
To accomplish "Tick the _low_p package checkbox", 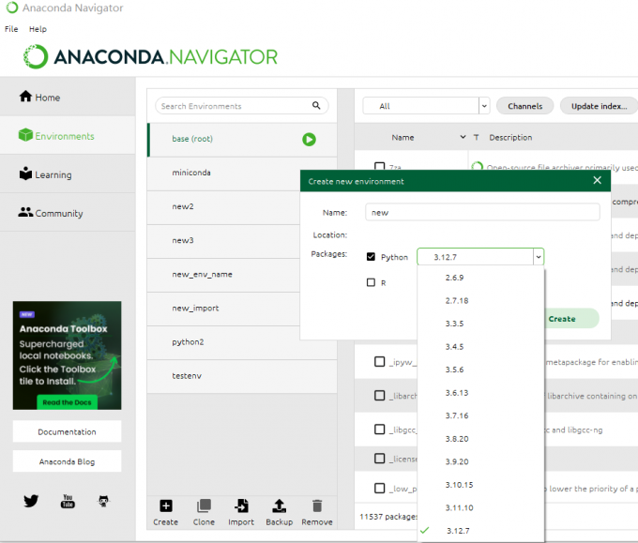I will [x=379, y=488].
